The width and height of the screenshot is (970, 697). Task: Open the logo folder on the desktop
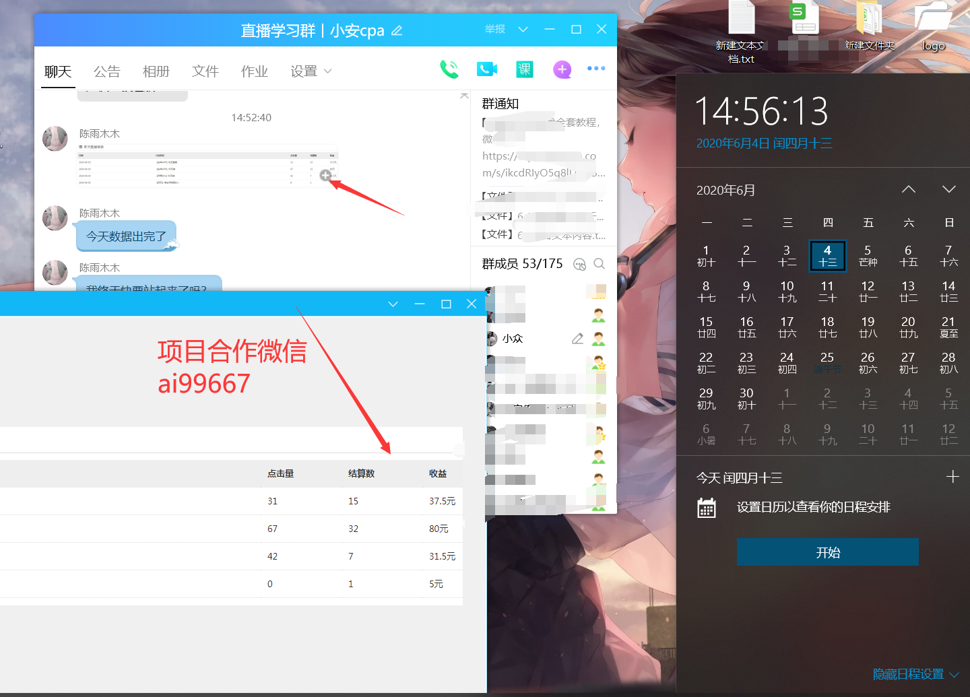coord(933,27)
